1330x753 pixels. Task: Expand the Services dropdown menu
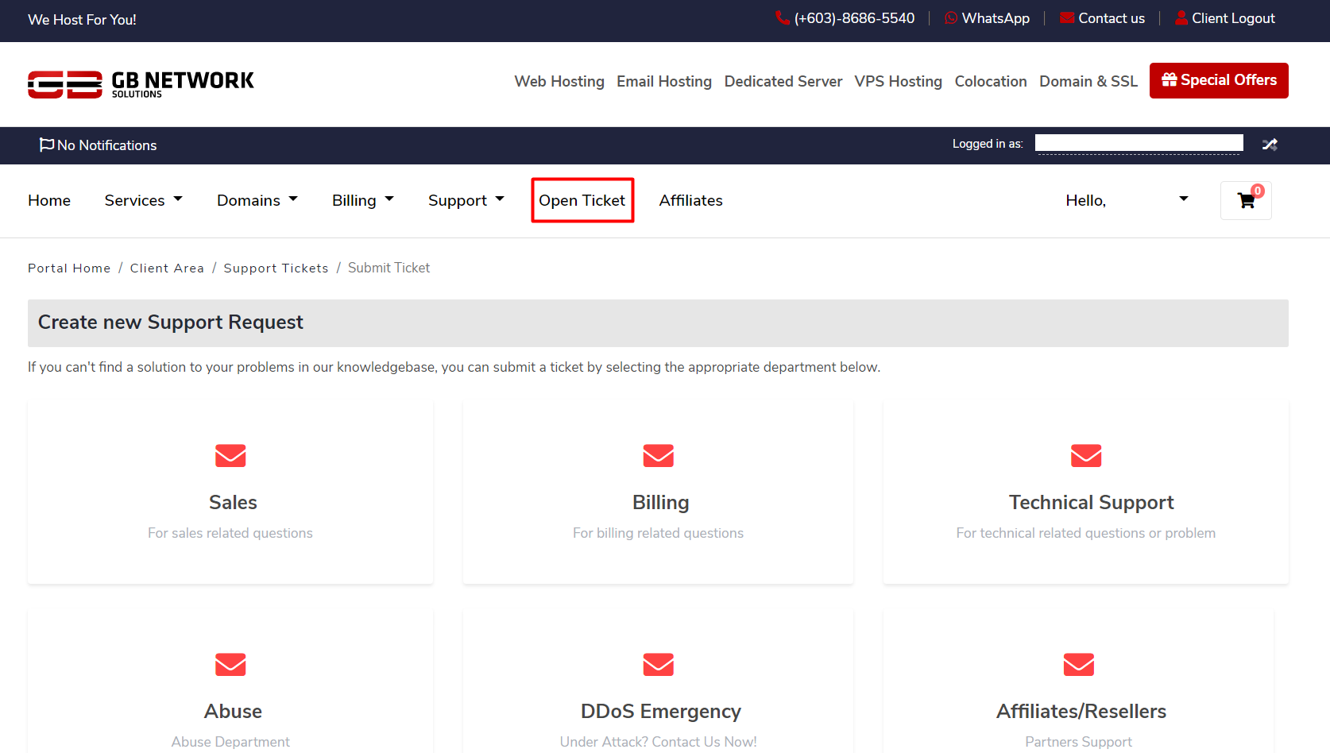pos(143,201)
